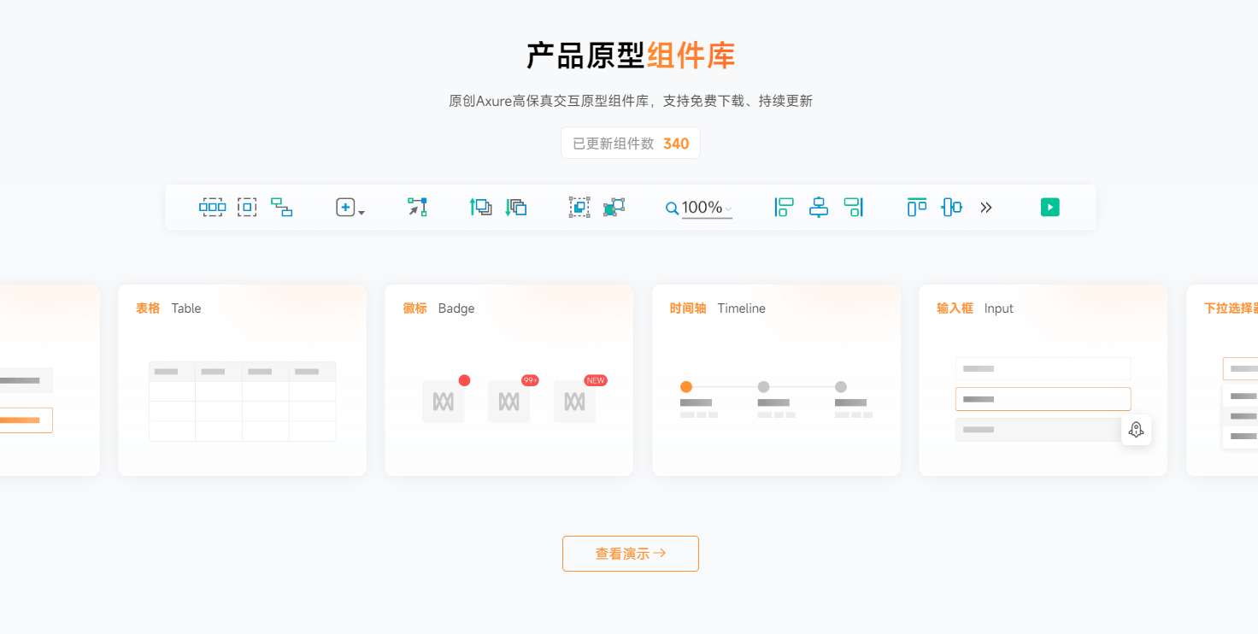Click the align top icon
The width and height of the screenshot is (1258, 634).
coord(917,207)
